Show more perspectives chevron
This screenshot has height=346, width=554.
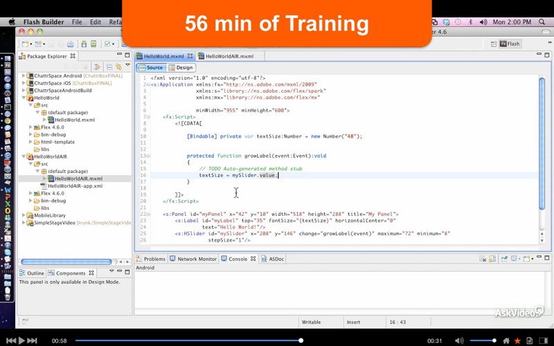549,42
